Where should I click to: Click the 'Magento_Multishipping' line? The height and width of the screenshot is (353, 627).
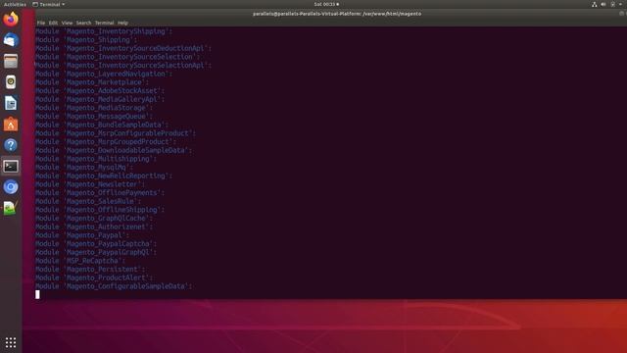pos(96,159)
